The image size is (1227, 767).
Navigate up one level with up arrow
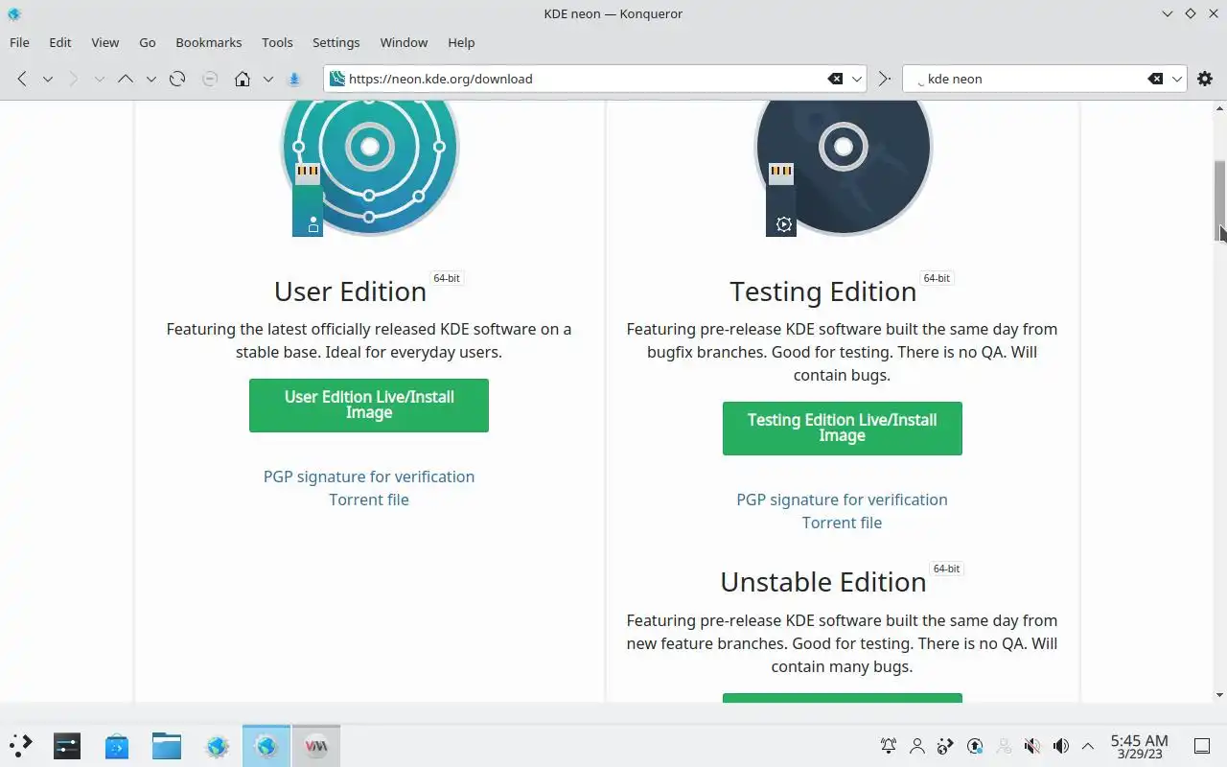coord(125,79)
